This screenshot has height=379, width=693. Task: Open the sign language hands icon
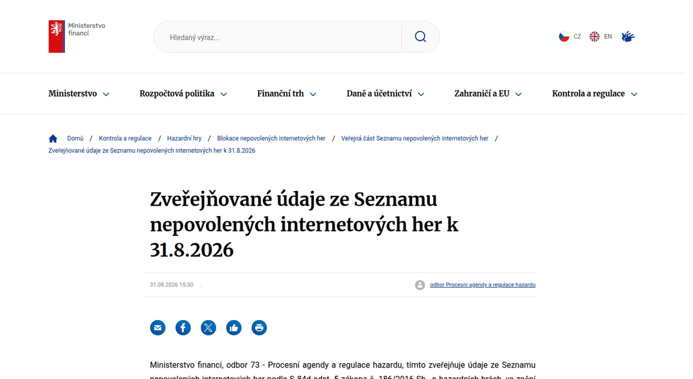(628, 37)
